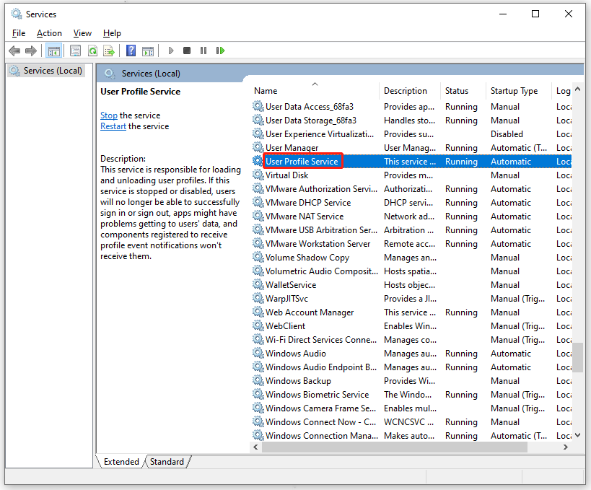Sort by the Status column header
591x490 pixels.
coord(457,91)
